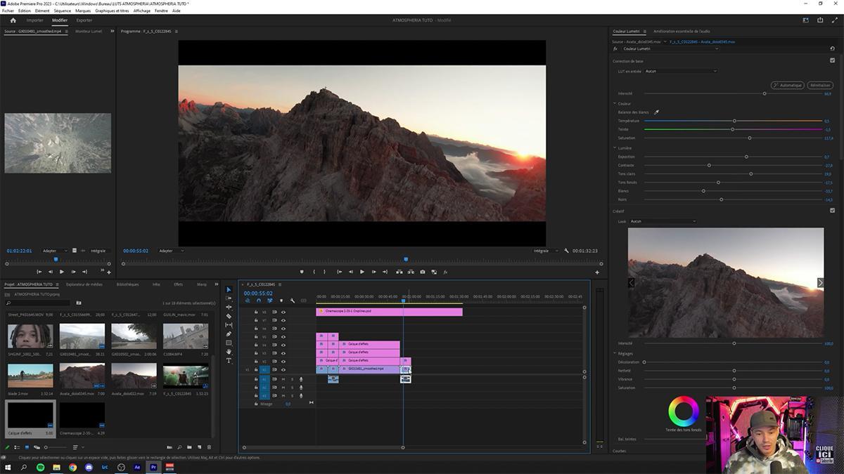This screenshot has height=474, width=844.
Task: Lock track V8 with padlock
Action: click(256, 312)
